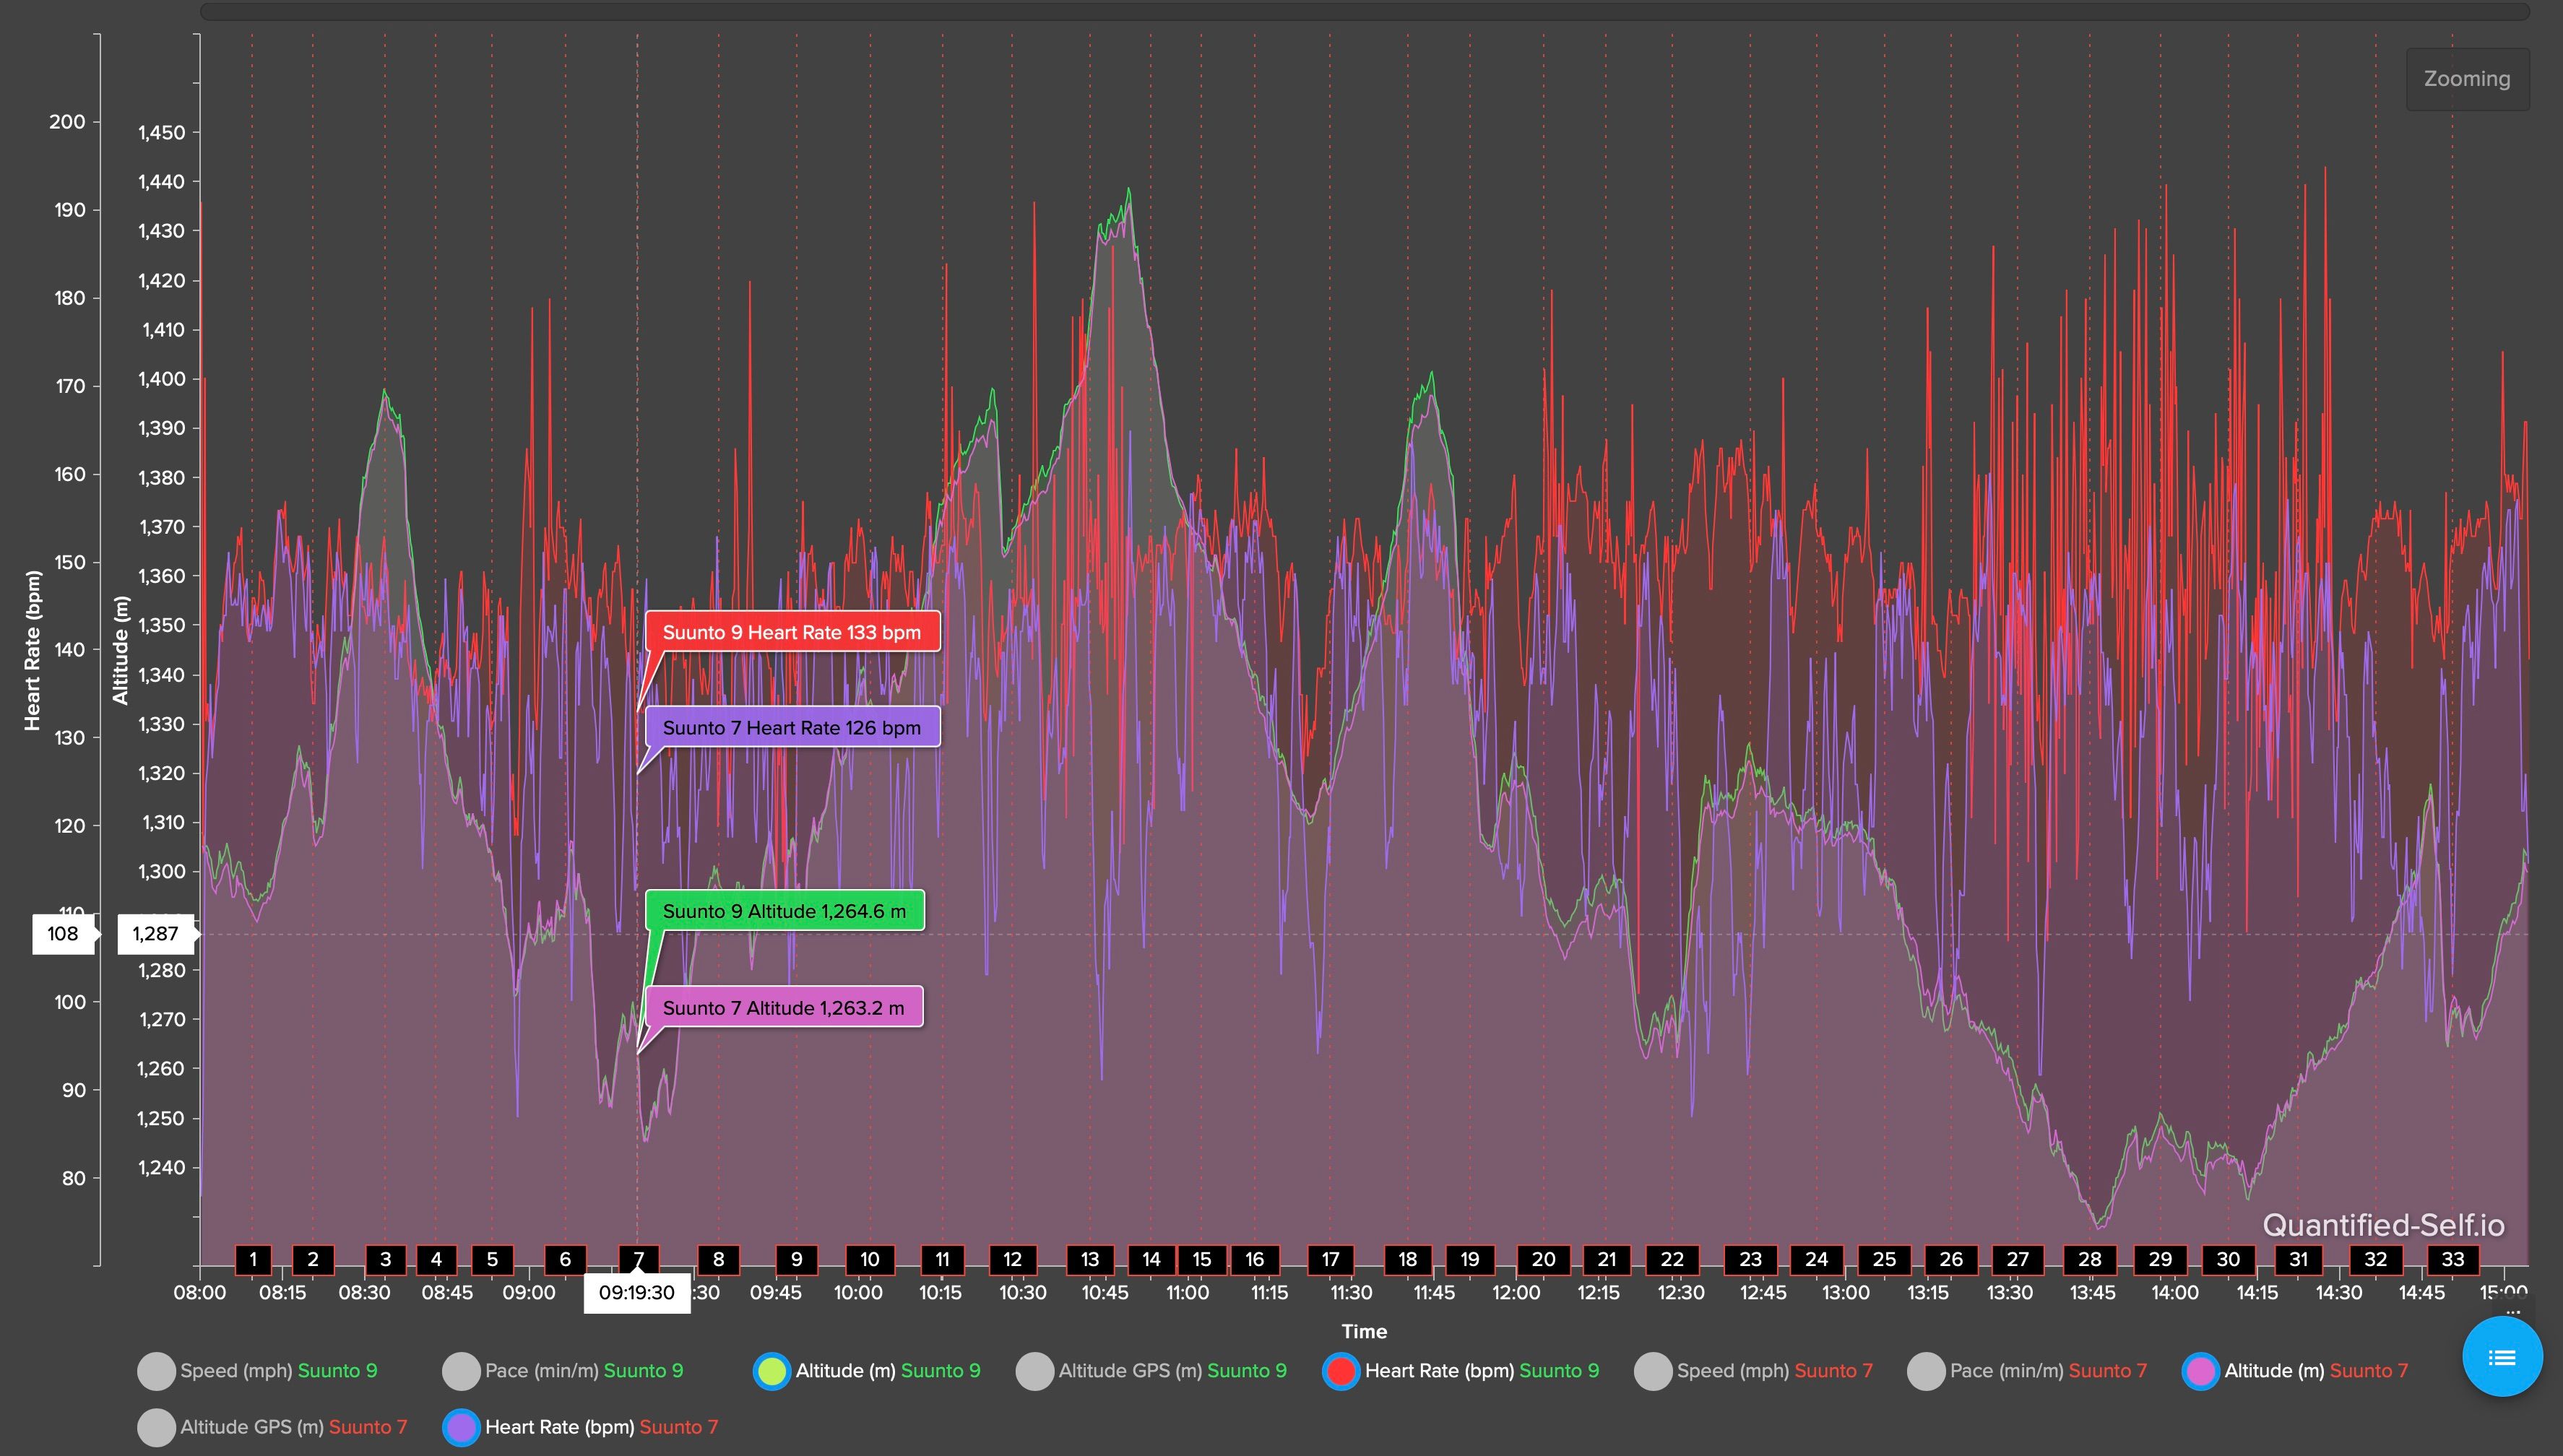Image resolution: width=2563 pixels, height=1456 pixels.
Task: Select lap marker 16
Action: pyautogui.click(x=1255, y=1260)
